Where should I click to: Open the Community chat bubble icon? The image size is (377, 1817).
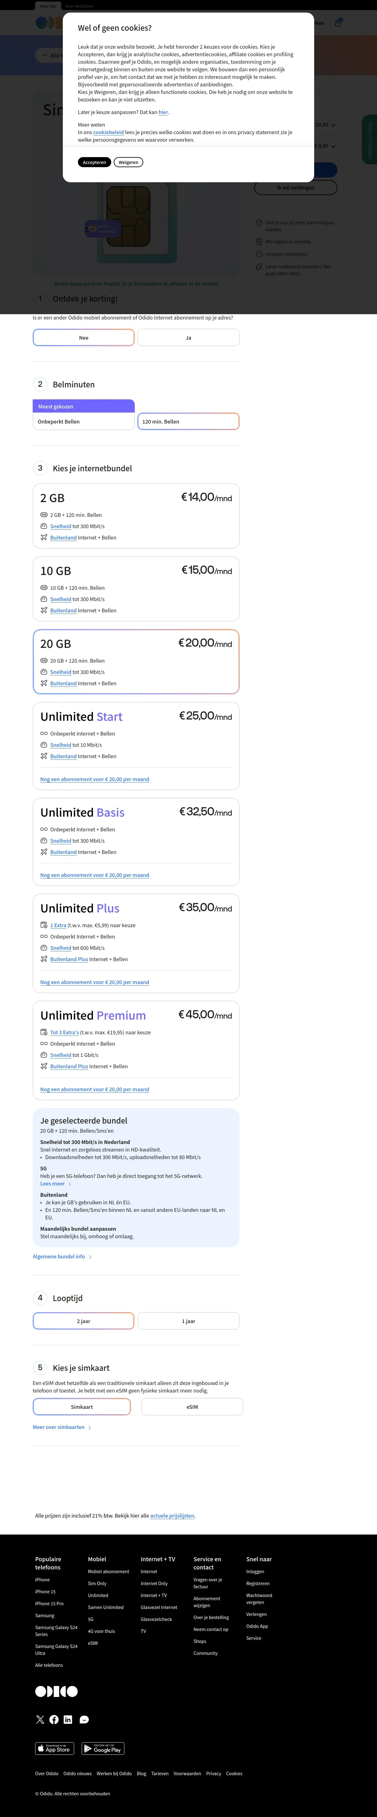85,1719
